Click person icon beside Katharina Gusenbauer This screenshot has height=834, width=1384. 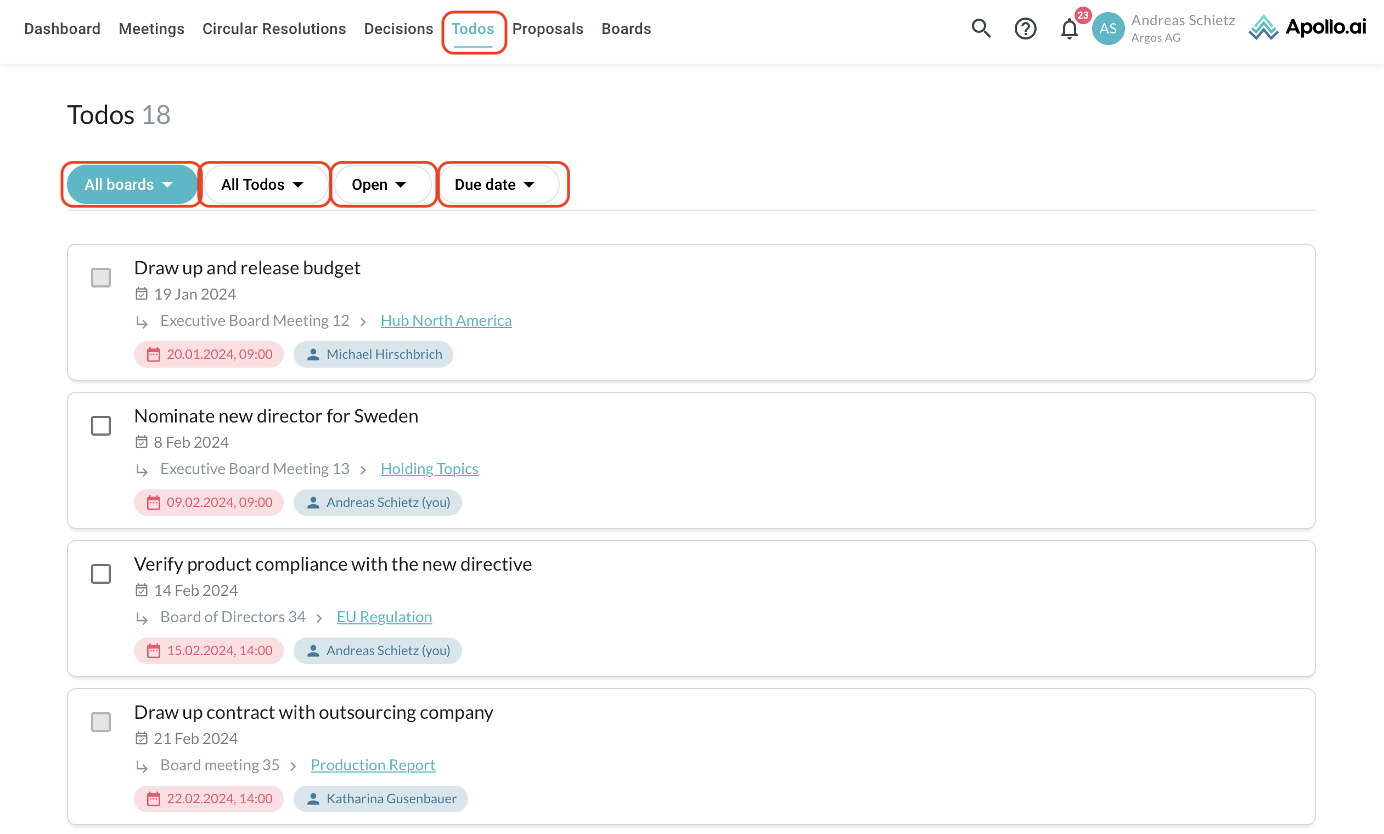tap(313, 799)
